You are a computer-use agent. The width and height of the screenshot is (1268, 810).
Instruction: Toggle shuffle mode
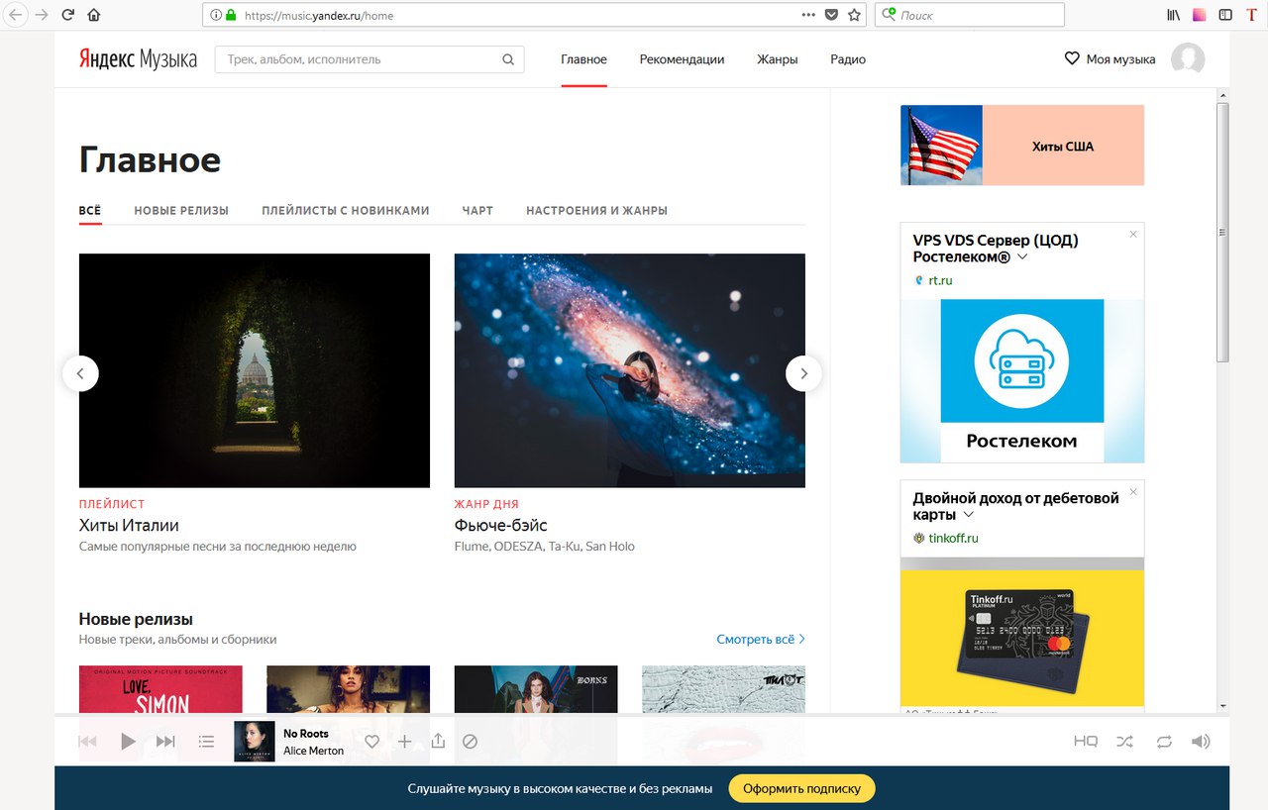tap(1124, 741)
